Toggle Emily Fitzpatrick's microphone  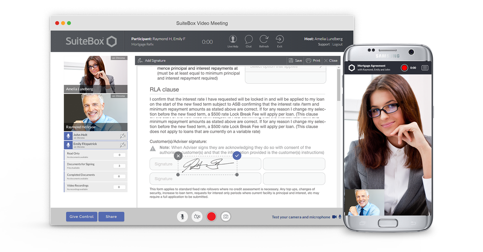point(68,145)
